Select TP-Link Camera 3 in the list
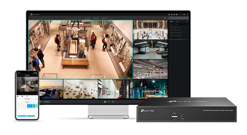This screenshot has height=135, width=247. tap(177, 33)
